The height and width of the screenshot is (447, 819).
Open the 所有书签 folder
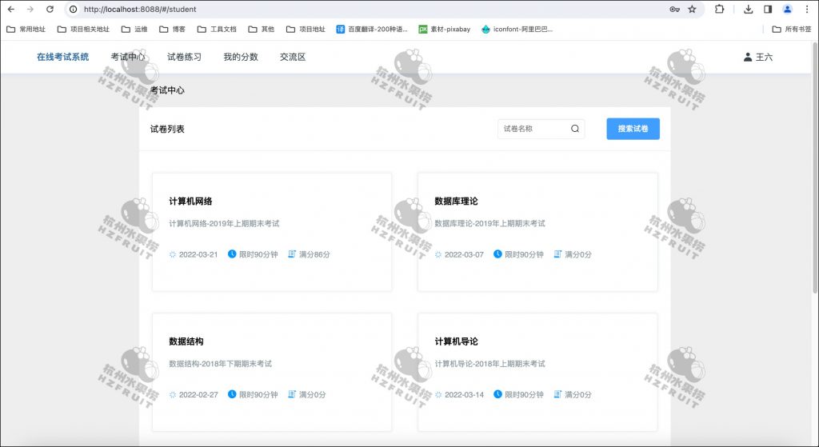tap(792, 30)
